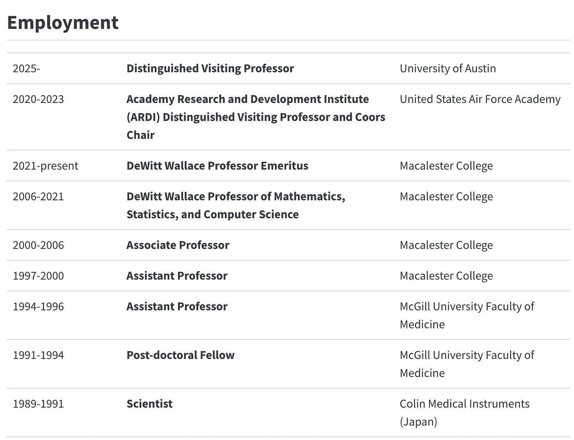The width and height of the screenshot is (574, 440).
Task: Click the 1997-2000 date cell
Action: click(38, 276)
